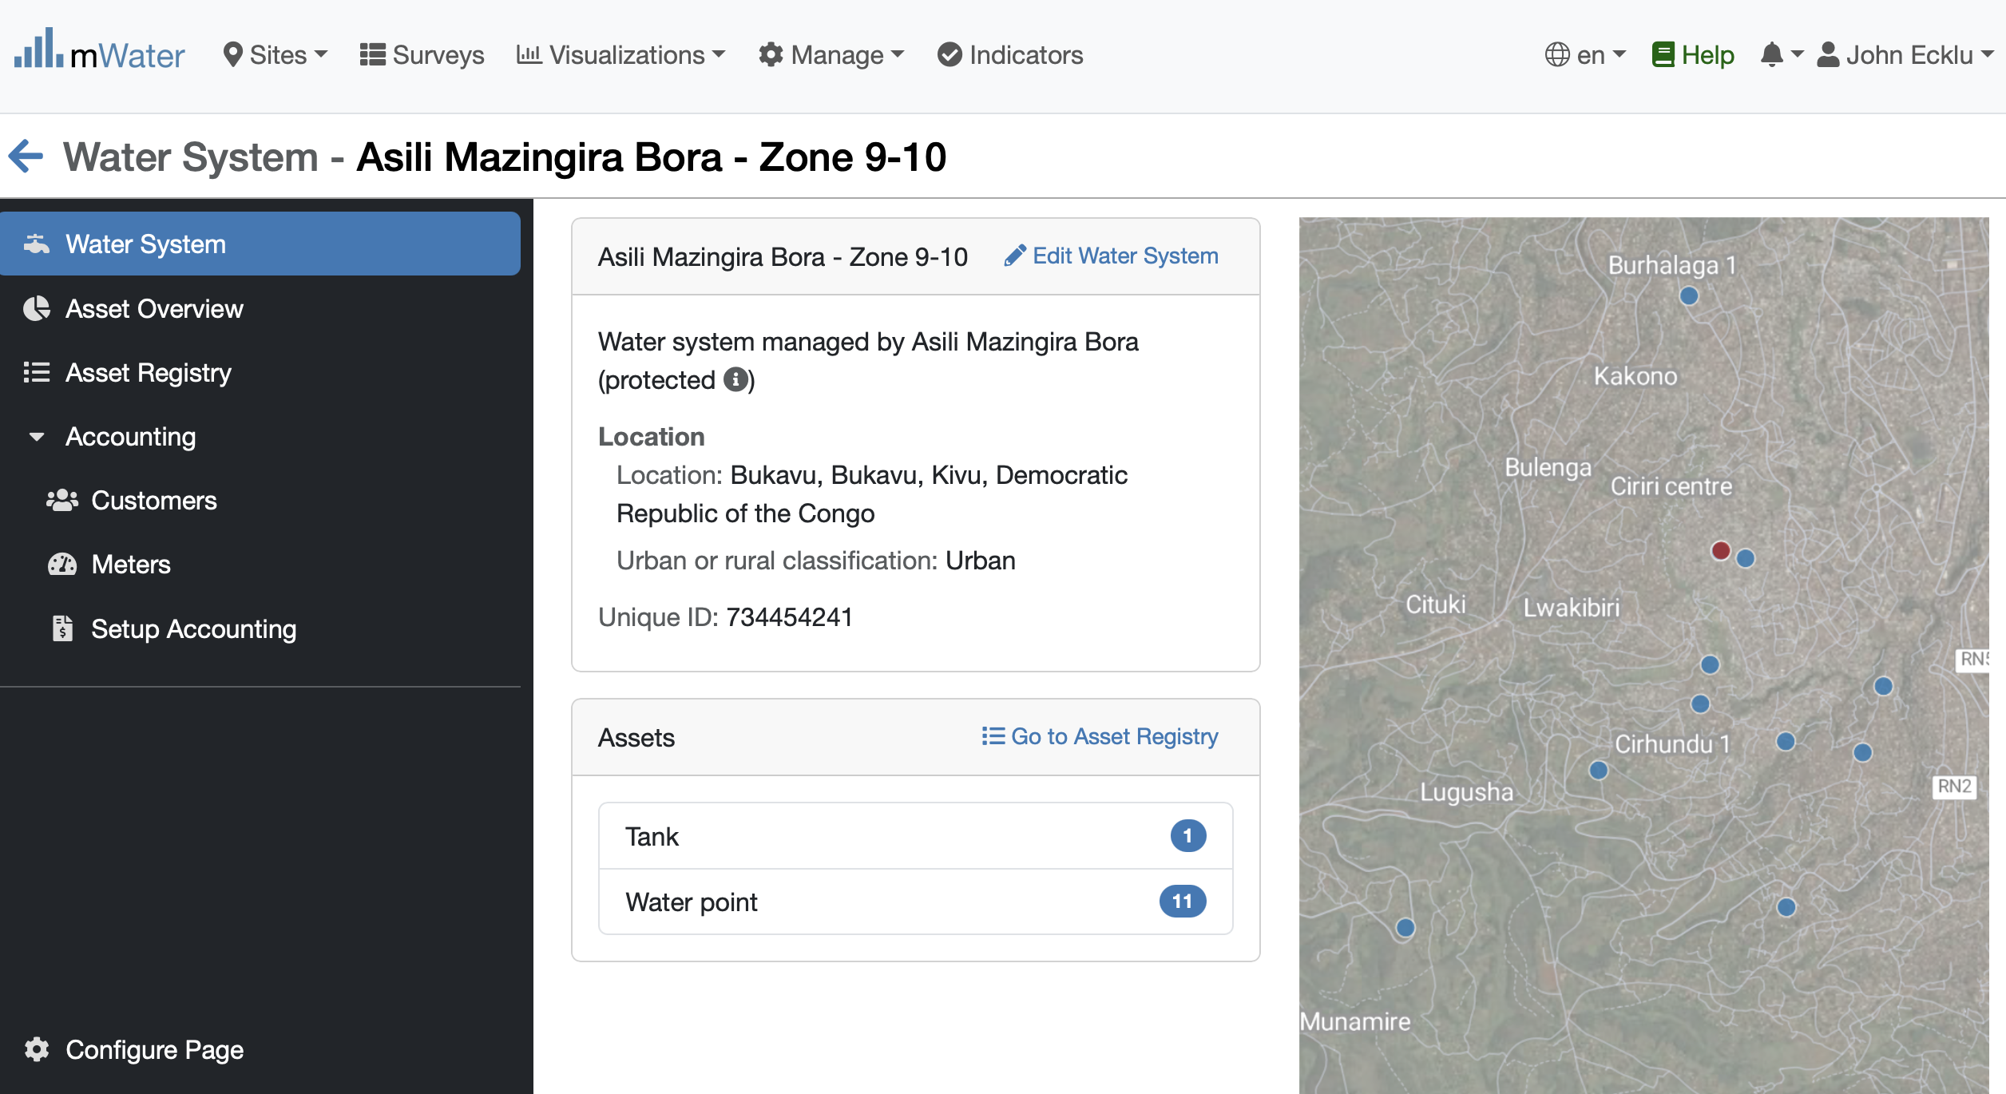
Task: Click the user profile icon
Action: pos(1828,55)
